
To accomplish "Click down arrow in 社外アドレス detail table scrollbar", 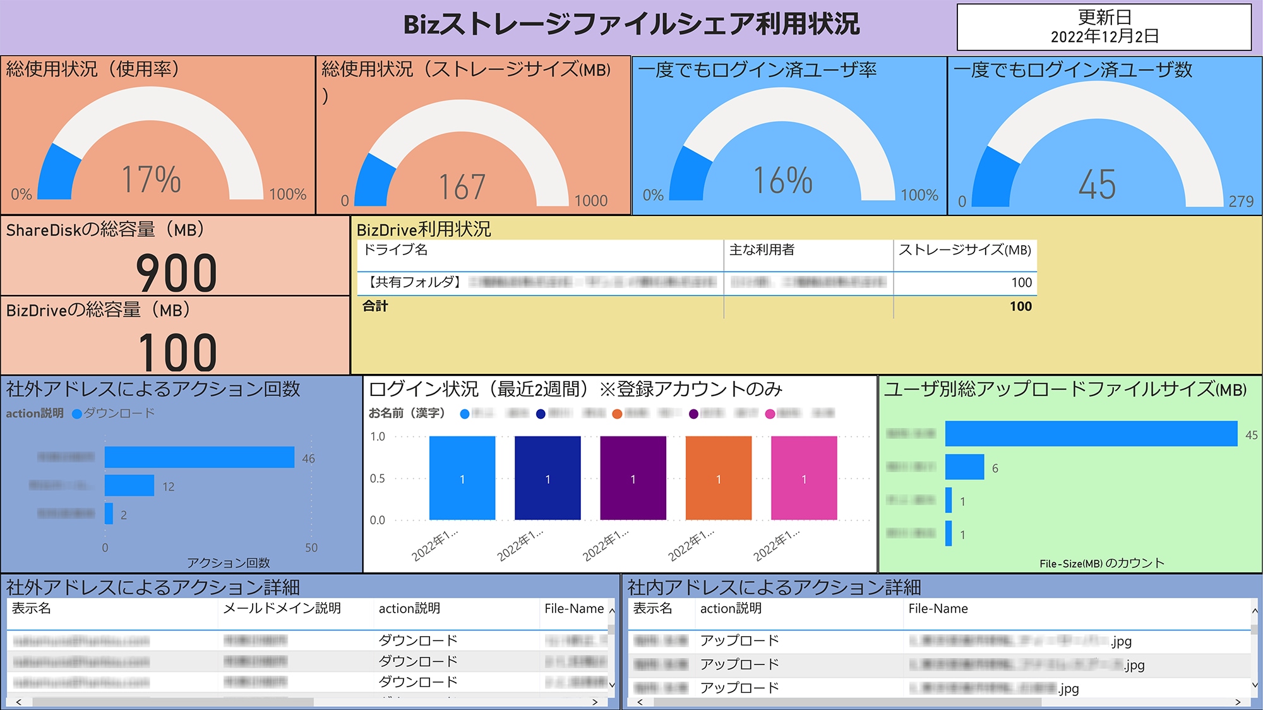I will pos(611,684).
